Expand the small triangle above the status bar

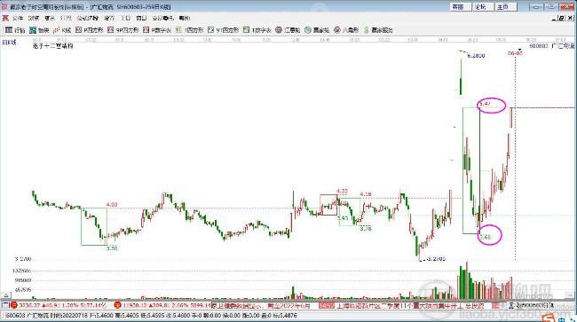[x=6, y=295]
